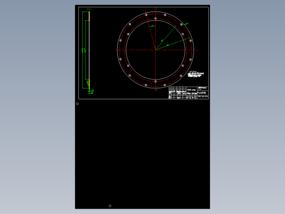Click the green angle dimension near top centerline
Viewport: 285px width, 214px height.
(x=152, y=26)
